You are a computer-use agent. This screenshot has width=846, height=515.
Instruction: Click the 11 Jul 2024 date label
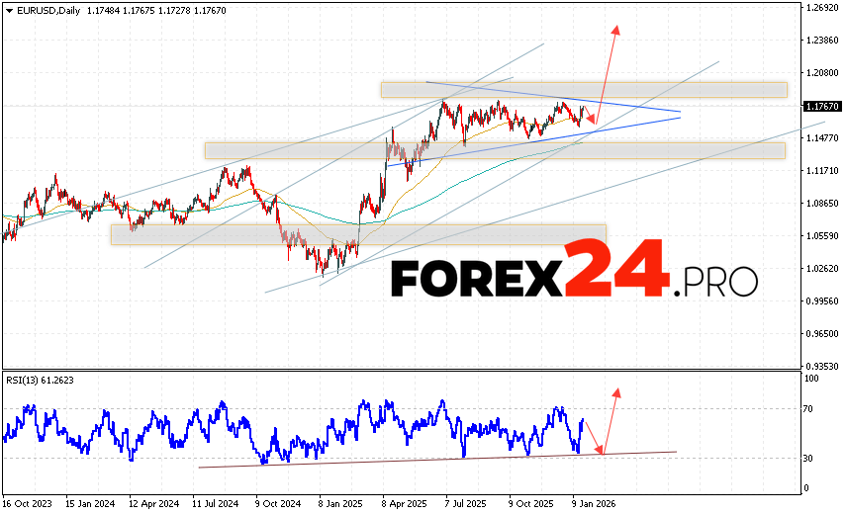coord(217,501)
